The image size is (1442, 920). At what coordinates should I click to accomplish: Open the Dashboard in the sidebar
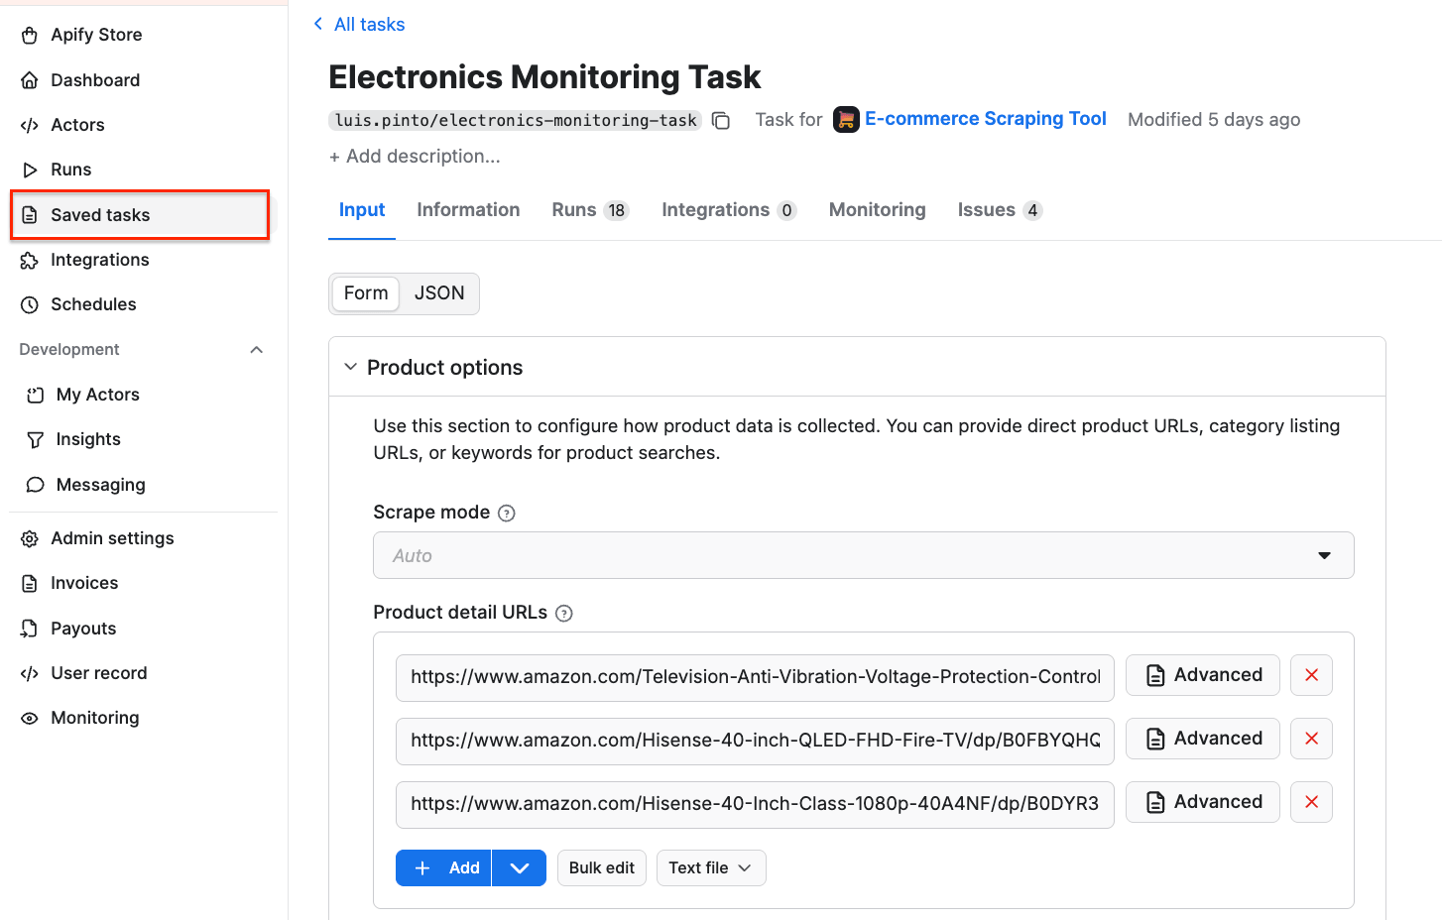tap(94, 79)
